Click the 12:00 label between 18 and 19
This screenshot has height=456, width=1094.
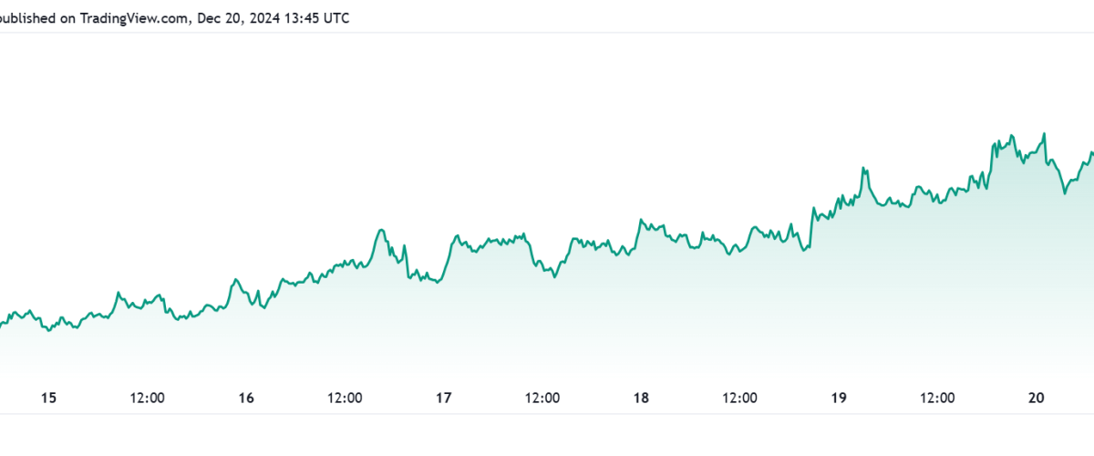coord(739,398)
